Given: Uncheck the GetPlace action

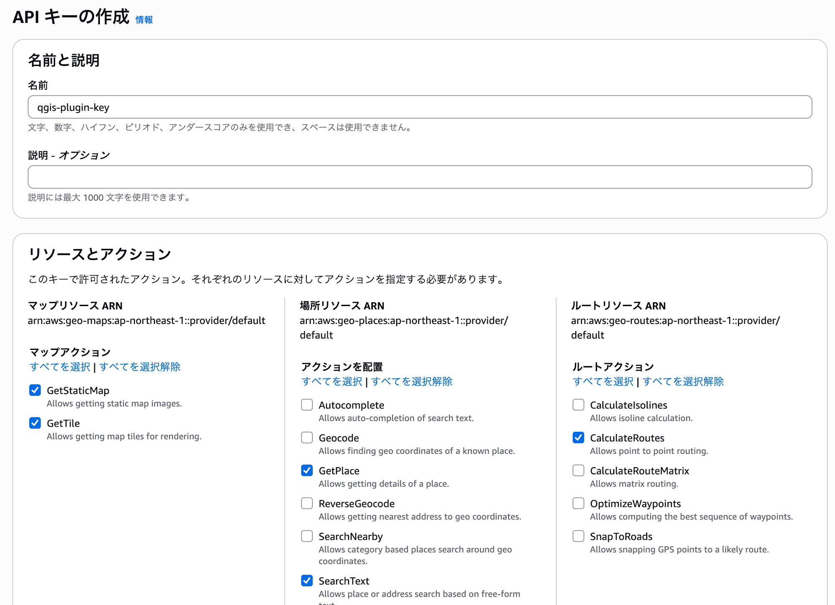Looking at the screenshot, I should click(307, 471).
